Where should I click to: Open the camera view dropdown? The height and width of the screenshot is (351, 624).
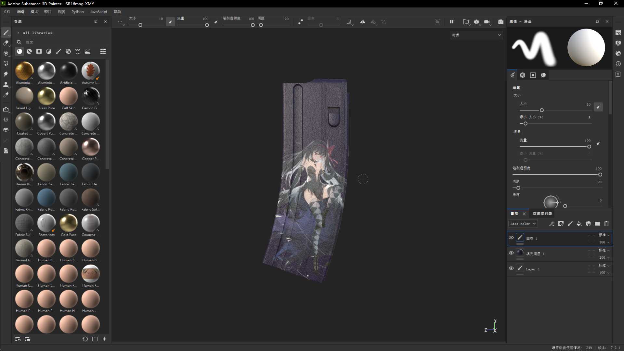coord(487,22)
